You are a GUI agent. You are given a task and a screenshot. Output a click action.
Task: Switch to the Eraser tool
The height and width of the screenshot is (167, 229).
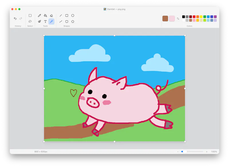52,15
